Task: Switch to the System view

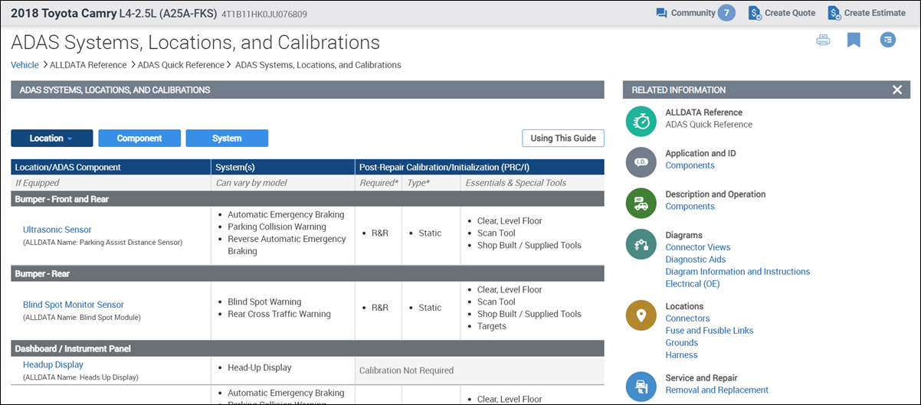Action: click(227, 139)
